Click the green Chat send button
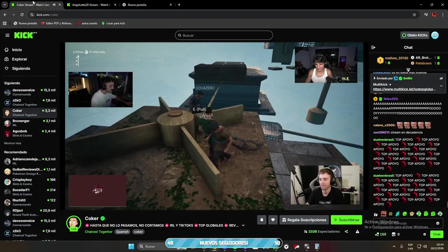The image size is (448, 252). [437, 234]
